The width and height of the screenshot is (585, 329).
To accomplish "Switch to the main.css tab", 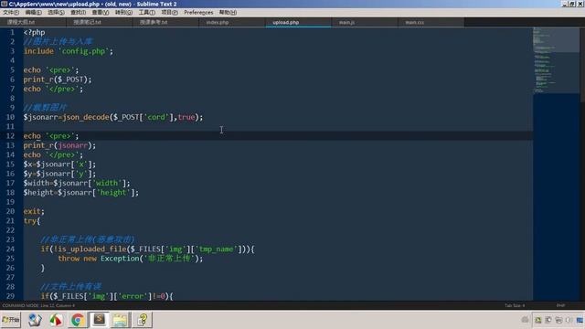I will (431, 22).
